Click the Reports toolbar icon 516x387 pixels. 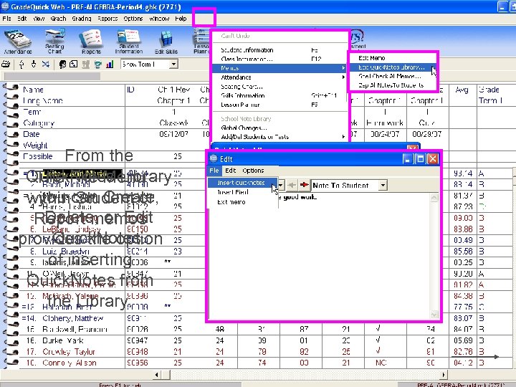point(91,42)
